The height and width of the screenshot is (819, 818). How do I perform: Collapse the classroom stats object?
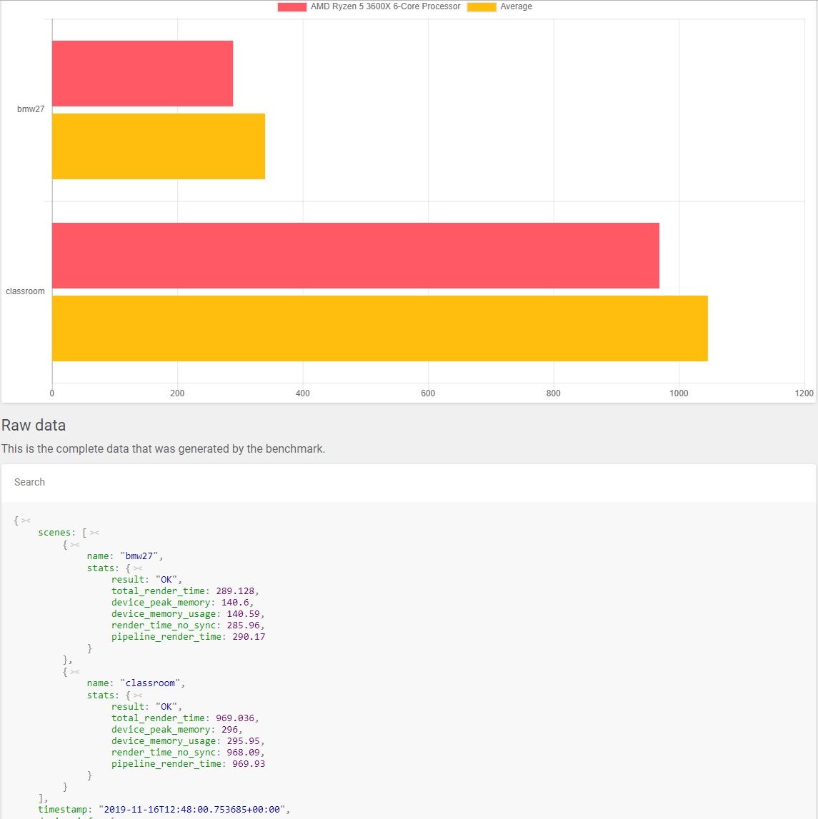pyautogui.click(x=138, y=695)
